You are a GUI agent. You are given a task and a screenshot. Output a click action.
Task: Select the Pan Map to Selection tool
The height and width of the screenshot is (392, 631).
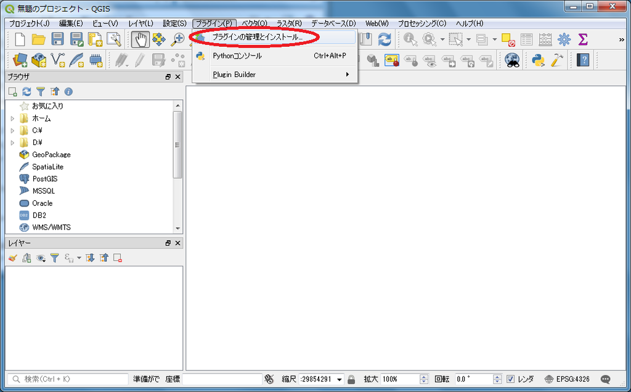click(x=159, y=39)
